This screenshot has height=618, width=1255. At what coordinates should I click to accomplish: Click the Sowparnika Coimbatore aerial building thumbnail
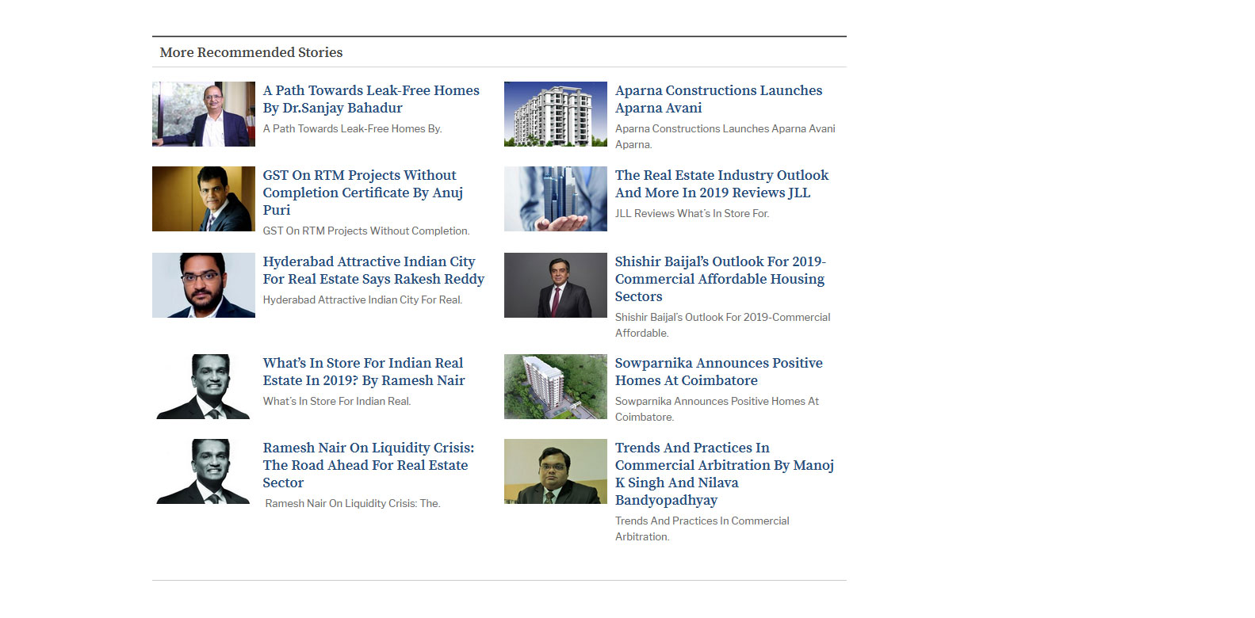pos(556,387)
